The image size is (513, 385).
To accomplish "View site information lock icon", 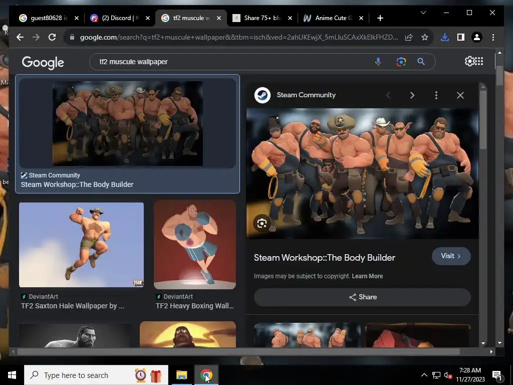I will point(72,37).
